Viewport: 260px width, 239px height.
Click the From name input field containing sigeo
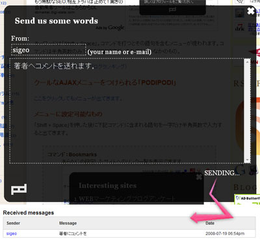49,50
